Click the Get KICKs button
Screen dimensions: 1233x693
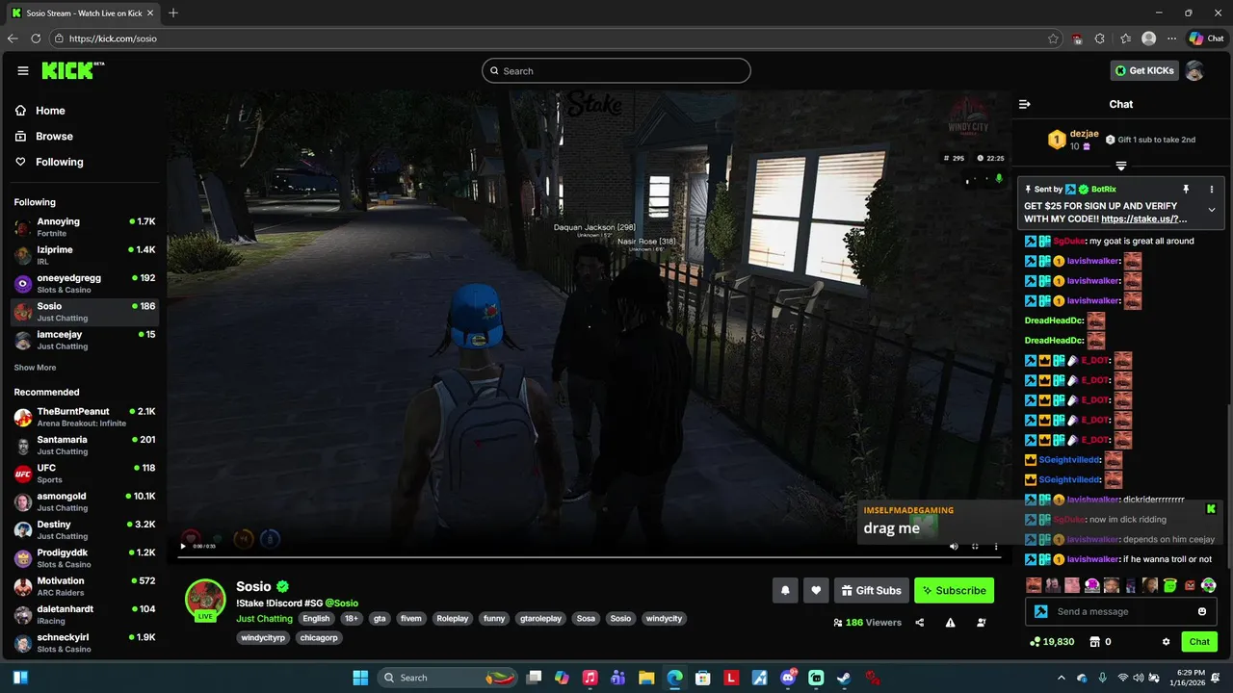click(1144, 70)
